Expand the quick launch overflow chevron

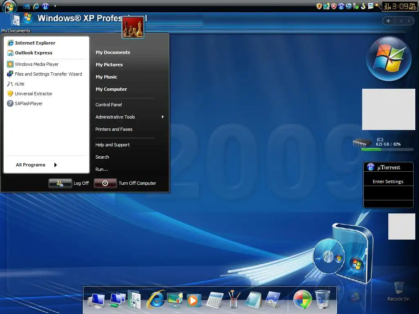pyautogui.click(x=55, y=6)
